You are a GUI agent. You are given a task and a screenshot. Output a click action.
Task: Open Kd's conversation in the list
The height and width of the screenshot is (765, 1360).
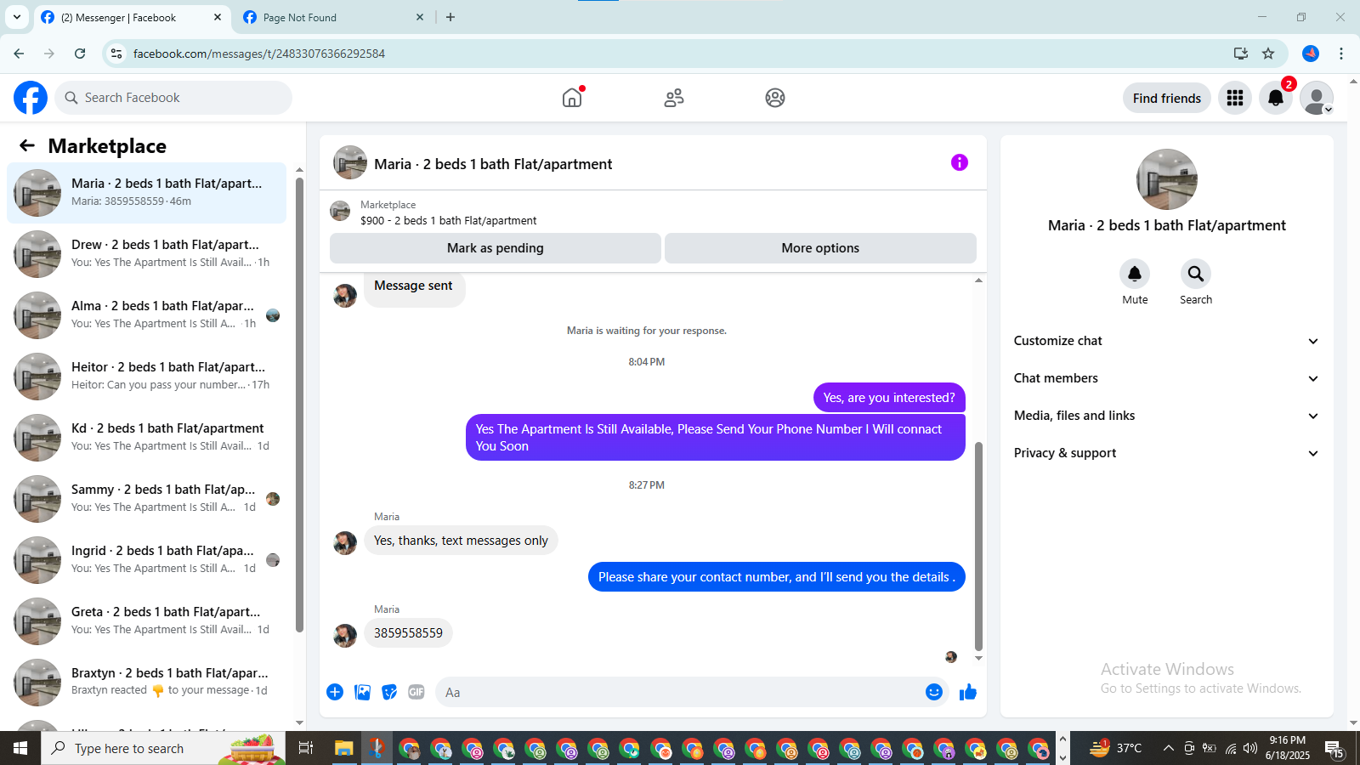tap(146, 438)
